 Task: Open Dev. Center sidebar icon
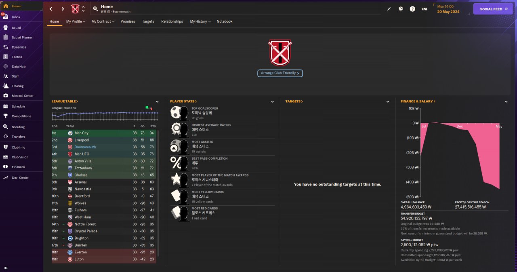click(6, 178)
